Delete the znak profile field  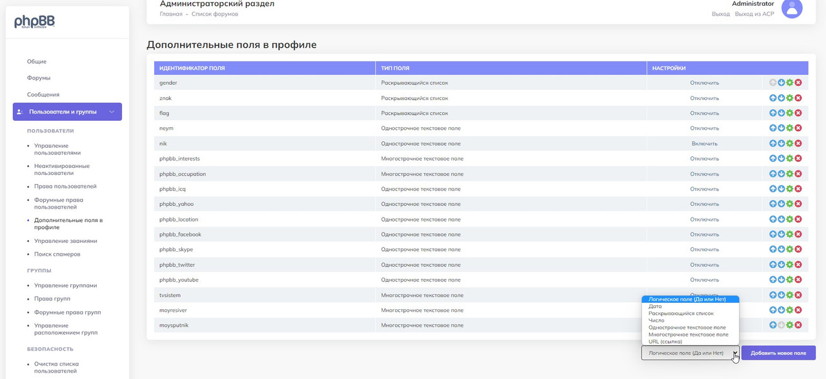798,98
